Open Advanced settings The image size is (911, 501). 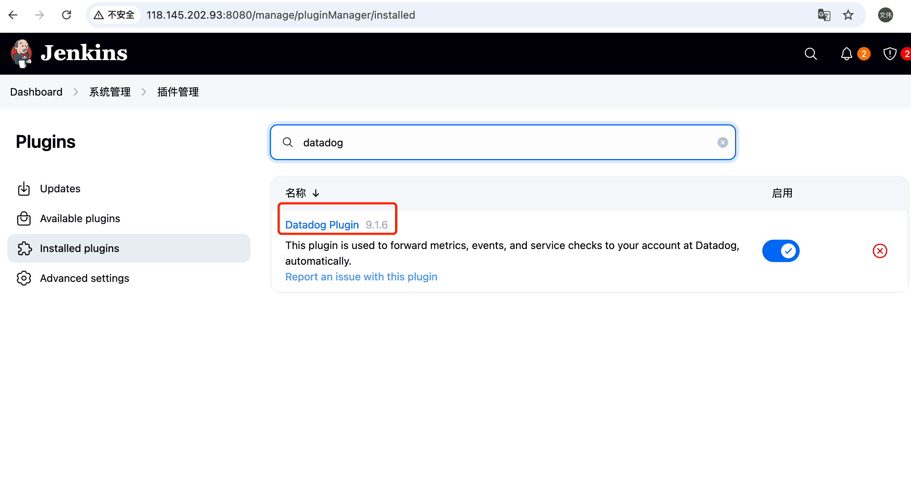click(129, 278)
